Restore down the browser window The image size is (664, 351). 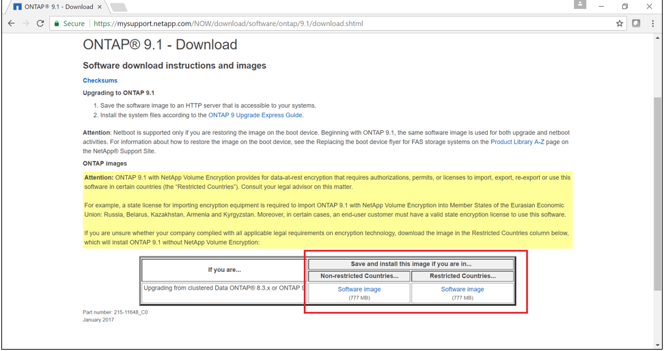tap(624, 6)
